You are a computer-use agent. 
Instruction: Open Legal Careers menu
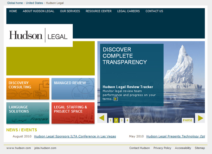tap(128, 11)
